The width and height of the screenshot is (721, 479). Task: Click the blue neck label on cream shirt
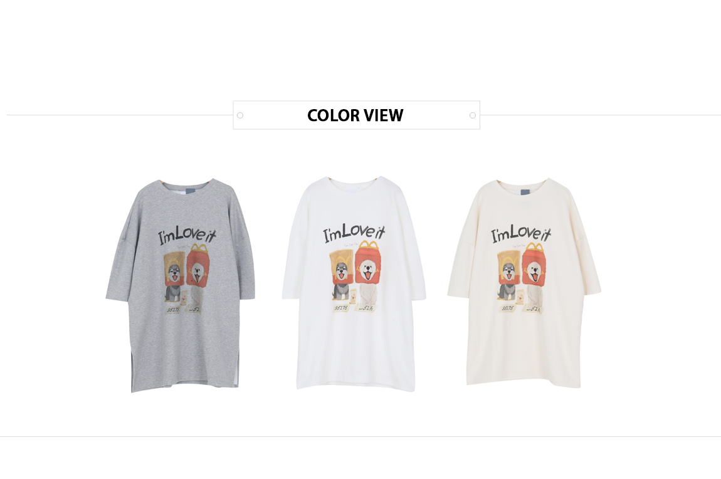527,192
